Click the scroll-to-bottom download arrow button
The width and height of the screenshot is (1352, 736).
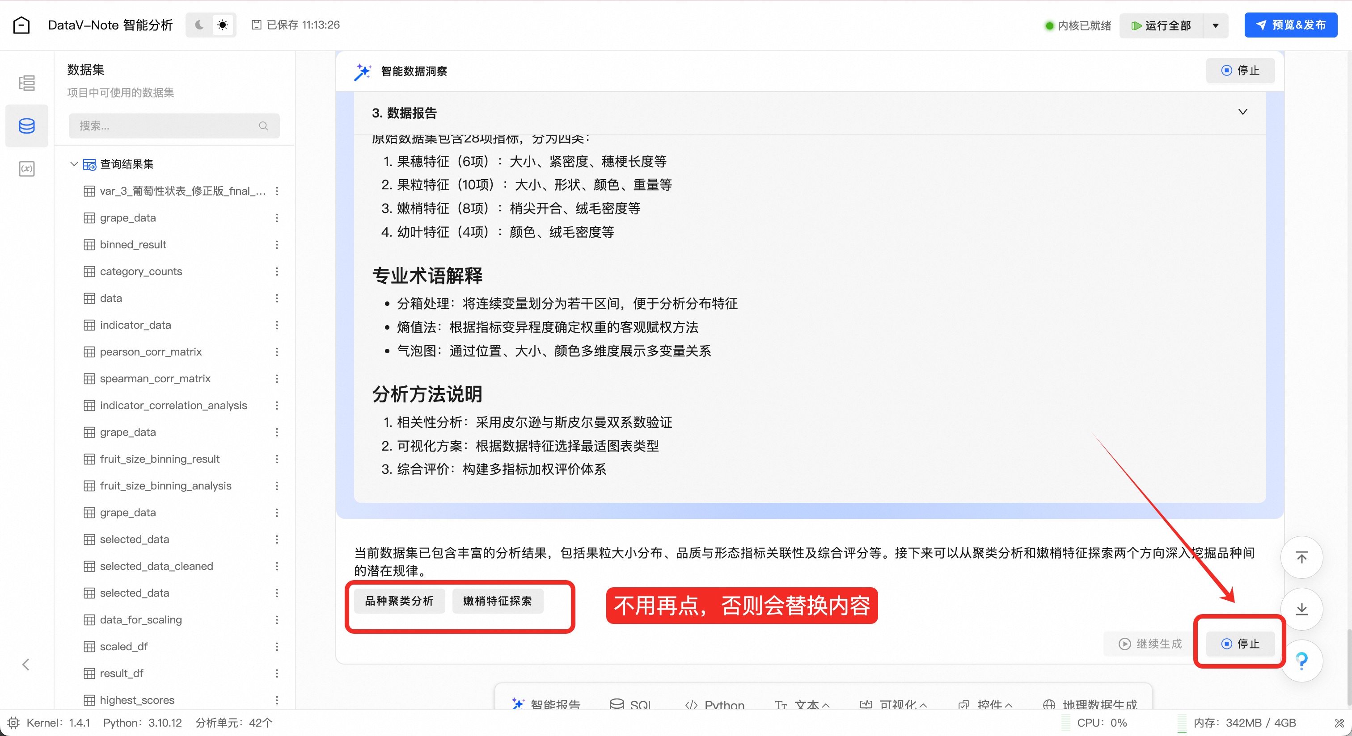(x=1301, y=609)
